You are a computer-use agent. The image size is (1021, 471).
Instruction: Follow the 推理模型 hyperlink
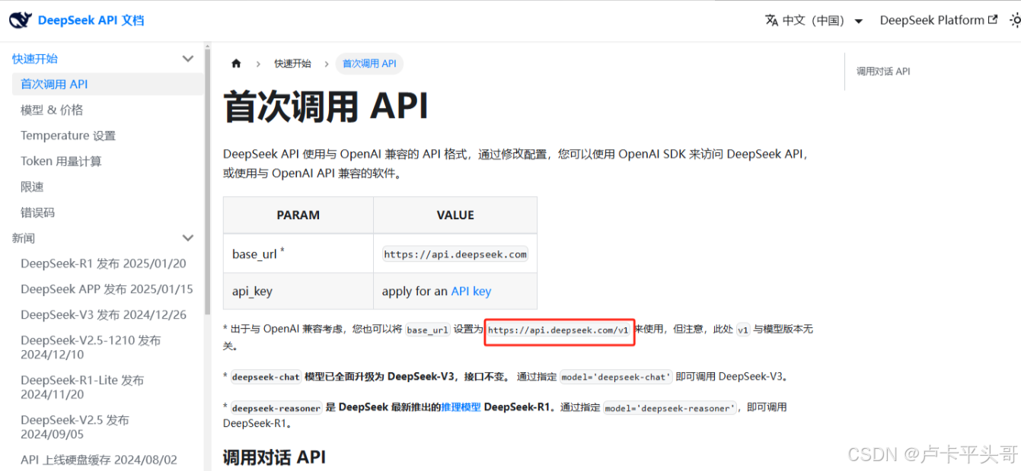click(x=461, y=407)
